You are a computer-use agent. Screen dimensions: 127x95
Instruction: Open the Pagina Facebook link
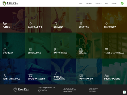[x=68, y=91]
